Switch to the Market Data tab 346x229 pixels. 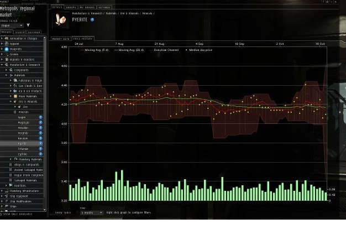click(x=61, y=39)
